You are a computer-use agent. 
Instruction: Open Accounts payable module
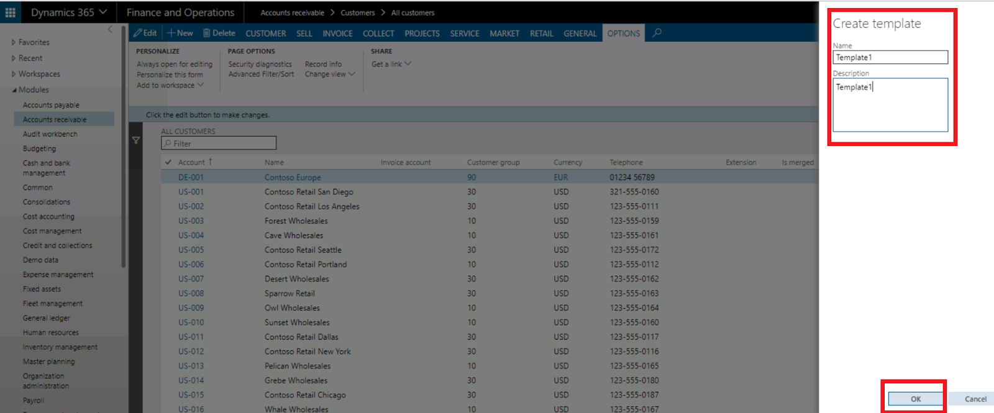click(x=51, y=105)
